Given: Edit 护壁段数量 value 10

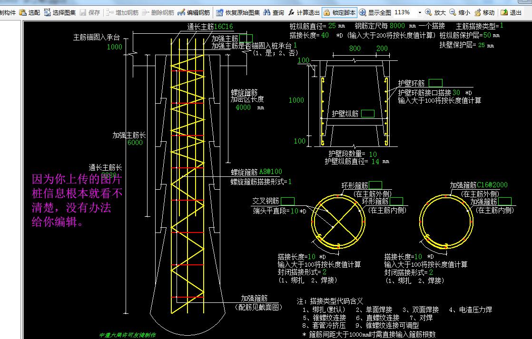Looking at the screenshot, I should 373,154.
